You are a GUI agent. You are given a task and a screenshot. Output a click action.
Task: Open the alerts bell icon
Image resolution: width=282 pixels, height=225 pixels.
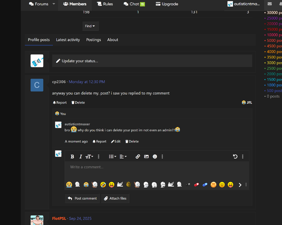click(x=279, y=4)
